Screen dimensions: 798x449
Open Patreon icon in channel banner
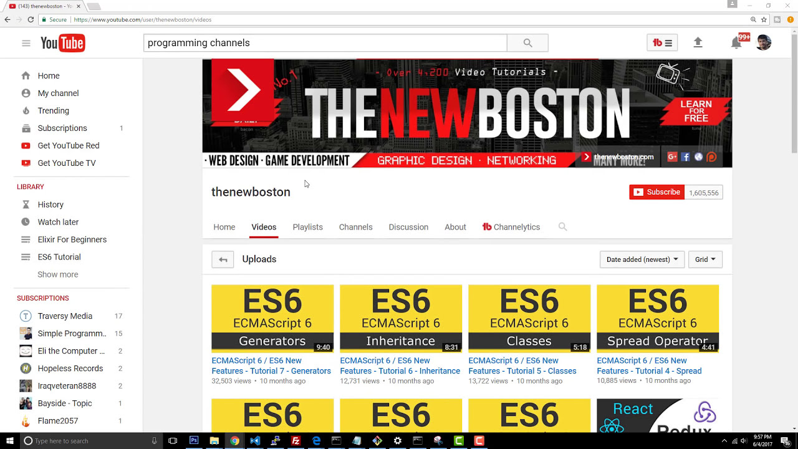[711, 157]
